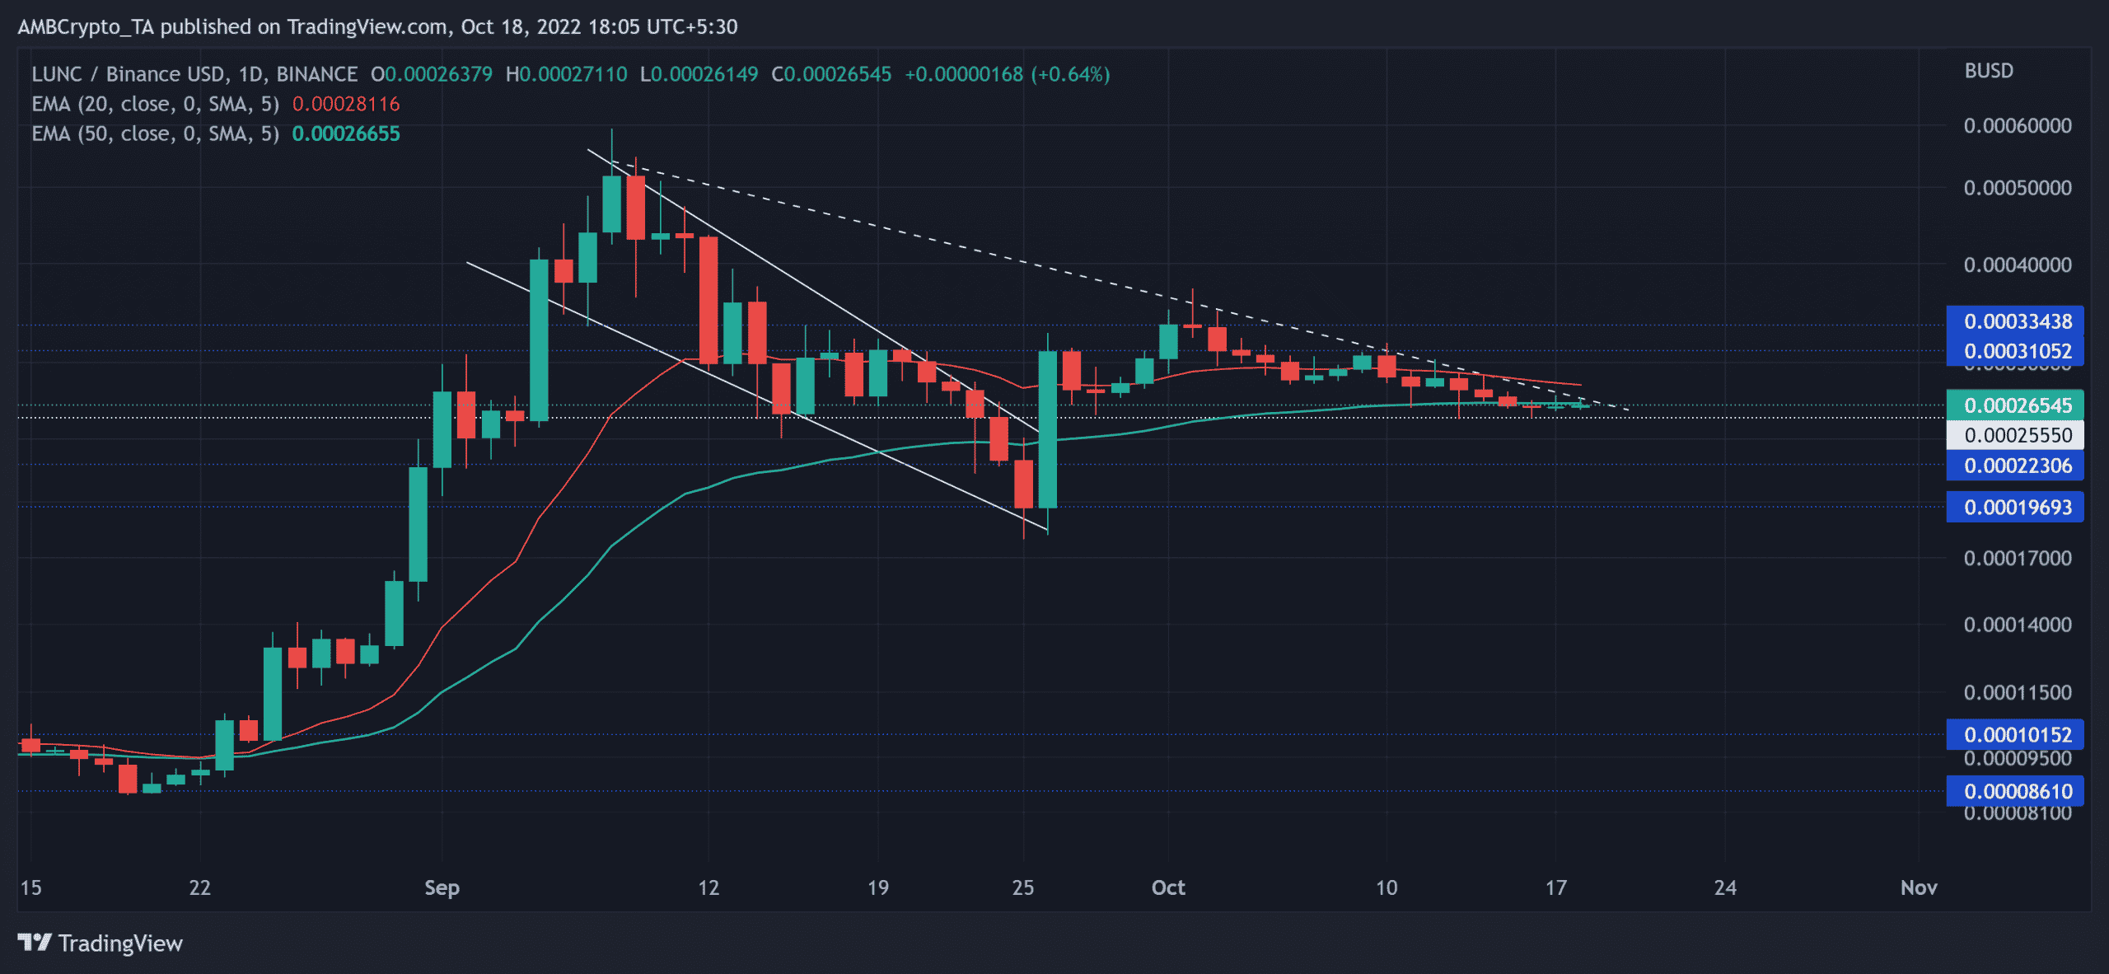Viewport: 2109px width, 974px height.
Task: Click the 0.00040000 price axis tick
Action: point(2018,265)
